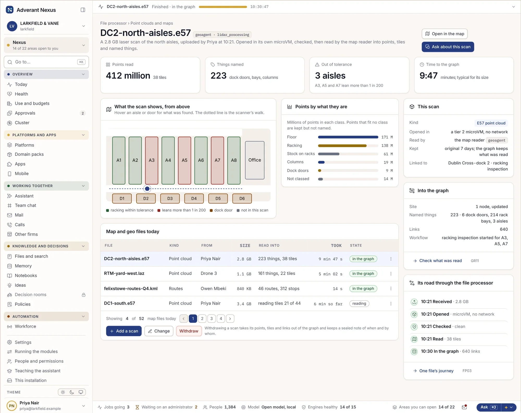Image resolution: width=521 pixels, height=413 pixels.
Task: Open Workforce automation page
Action: pyautogui.click(x=46, y=326)
